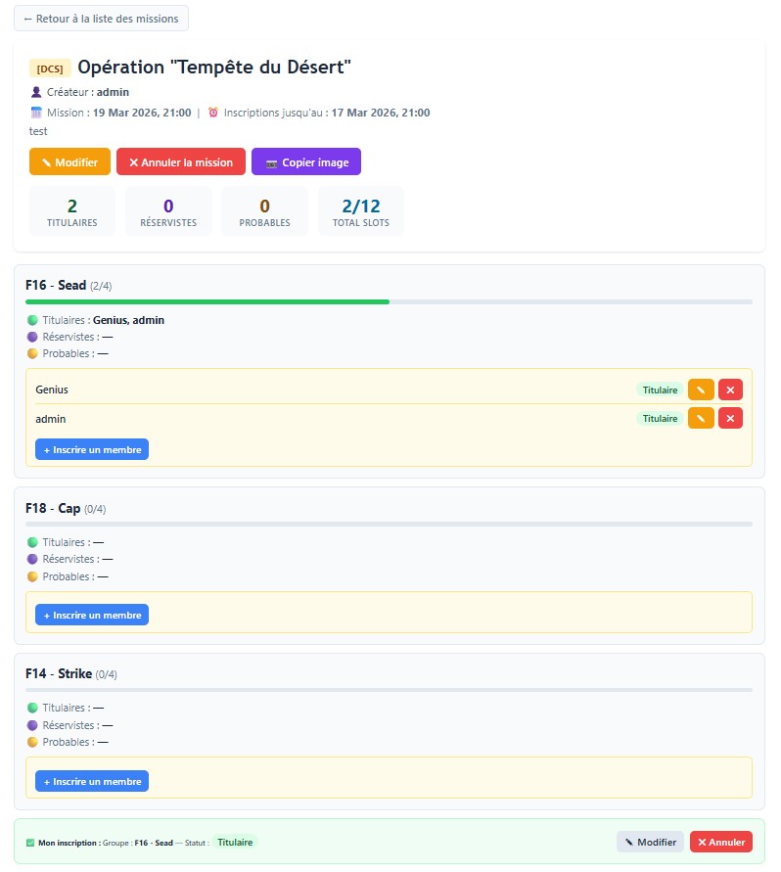
Task: Click the Titulaire status in Mon inscription bar
Action: (235, 842)
